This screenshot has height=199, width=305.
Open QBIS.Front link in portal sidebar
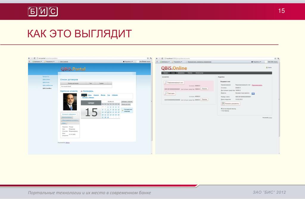point(46,83)
